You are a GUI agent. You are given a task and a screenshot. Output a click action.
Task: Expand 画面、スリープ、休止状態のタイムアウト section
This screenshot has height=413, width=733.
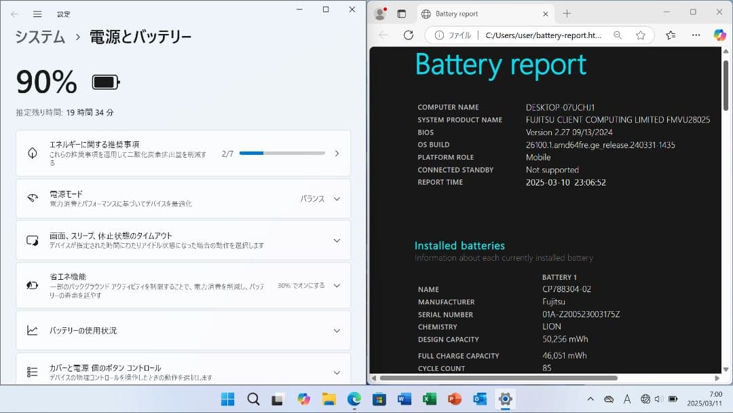tap(337, 240)
